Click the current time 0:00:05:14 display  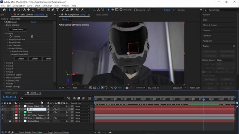tap(9, 97)
